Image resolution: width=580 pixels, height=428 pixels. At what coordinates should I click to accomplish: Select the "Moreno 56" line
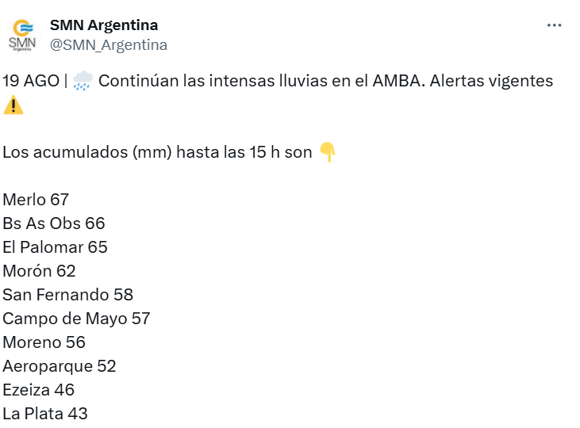click(x=44, y=342)
